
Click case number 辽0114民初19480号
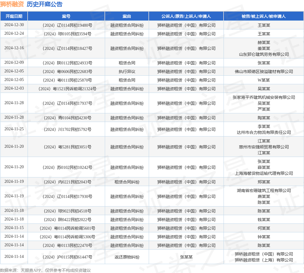67,25
